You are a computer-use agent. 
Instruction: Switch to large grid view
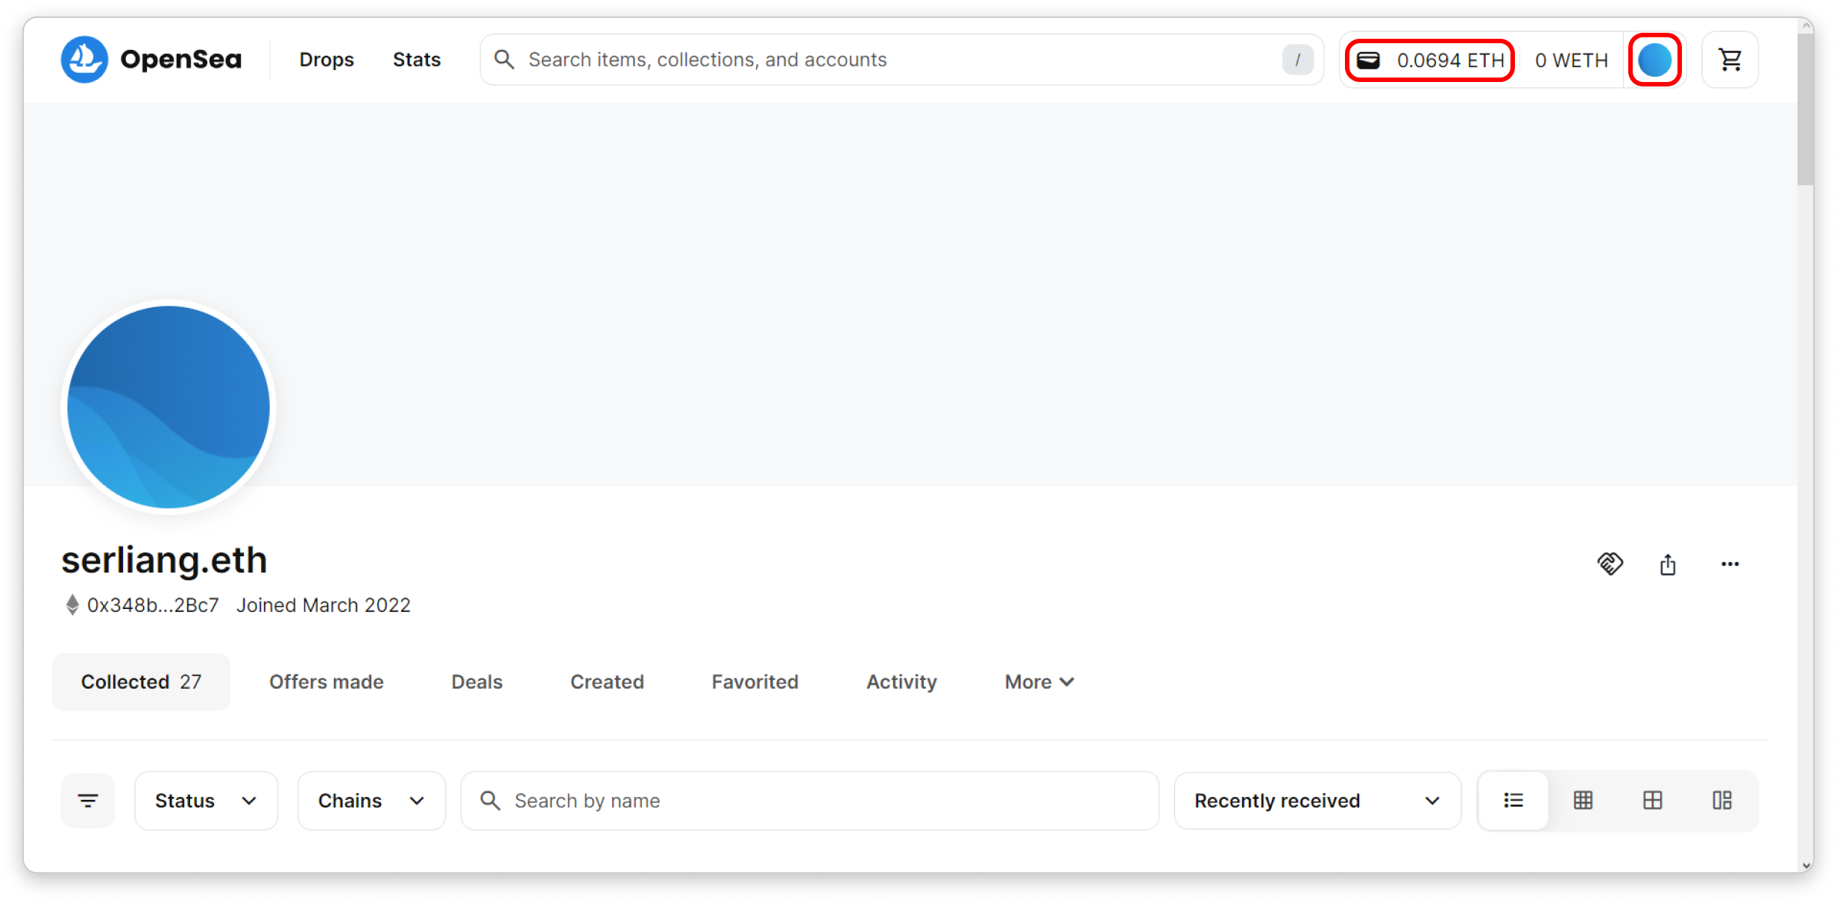click(1652, 801)
